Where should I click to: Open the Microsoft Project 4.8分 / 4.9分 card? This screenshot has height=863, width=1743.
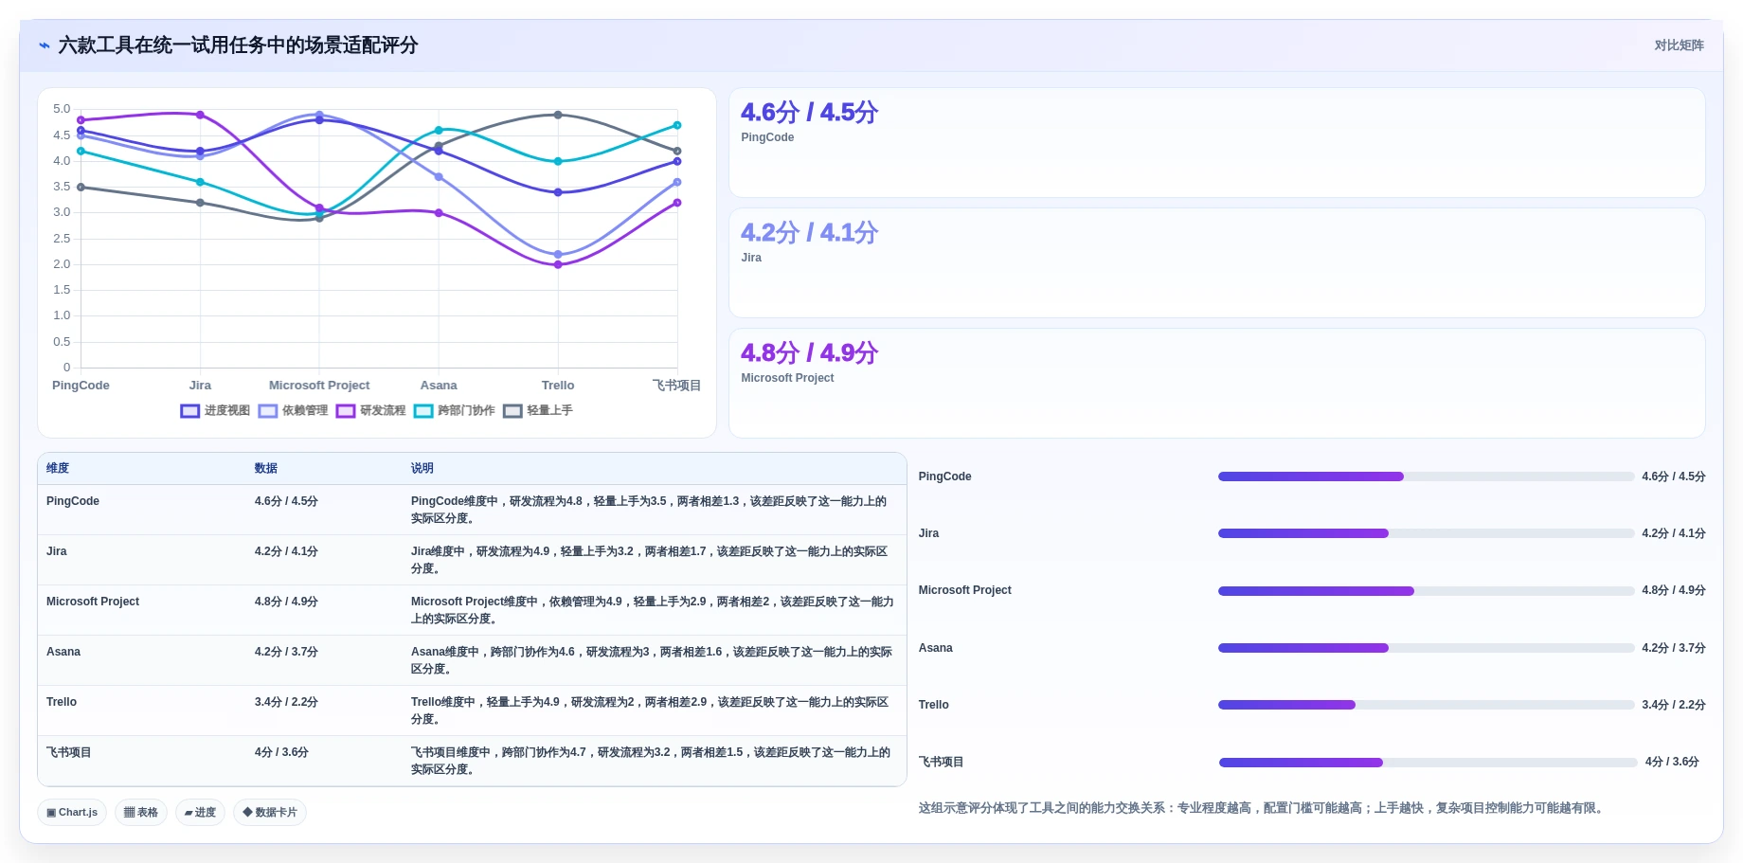point(1216,384)
